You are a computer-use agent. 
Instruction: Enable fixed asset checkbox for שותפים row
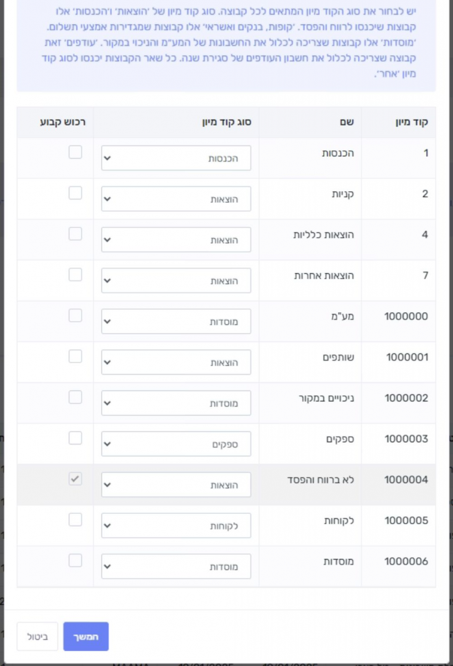pos(75,356)
